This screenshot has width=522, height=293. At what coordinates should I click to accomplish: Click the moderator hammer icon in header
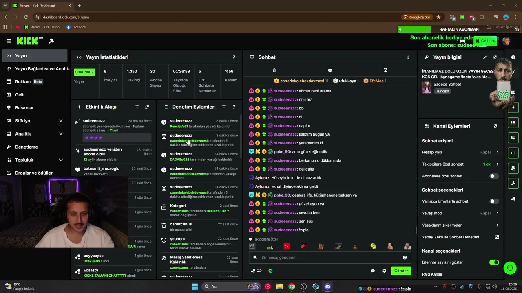tap(51, 41)
